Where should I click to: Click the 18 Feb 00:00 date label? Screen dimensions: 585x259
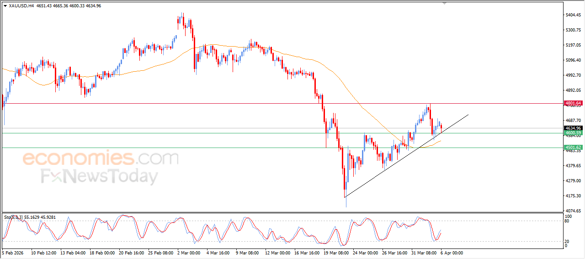102,252
